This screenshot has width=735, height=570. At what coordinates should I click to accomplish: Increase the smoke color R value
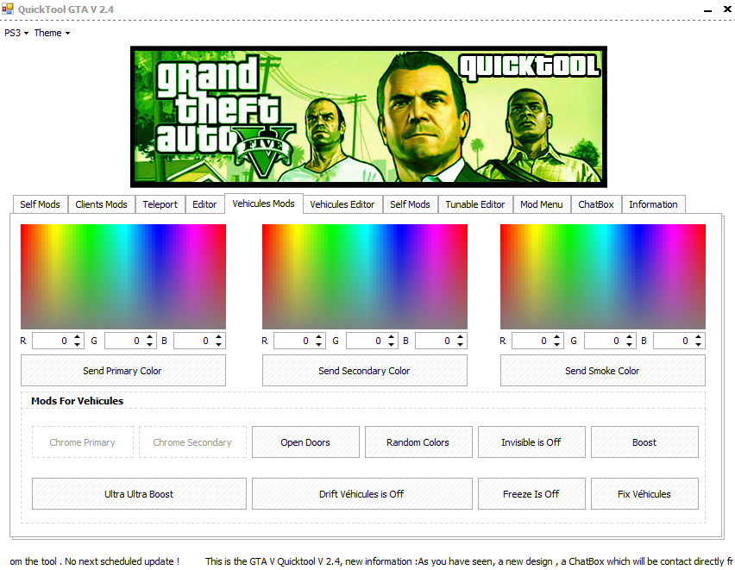click(x=557, y=336)
